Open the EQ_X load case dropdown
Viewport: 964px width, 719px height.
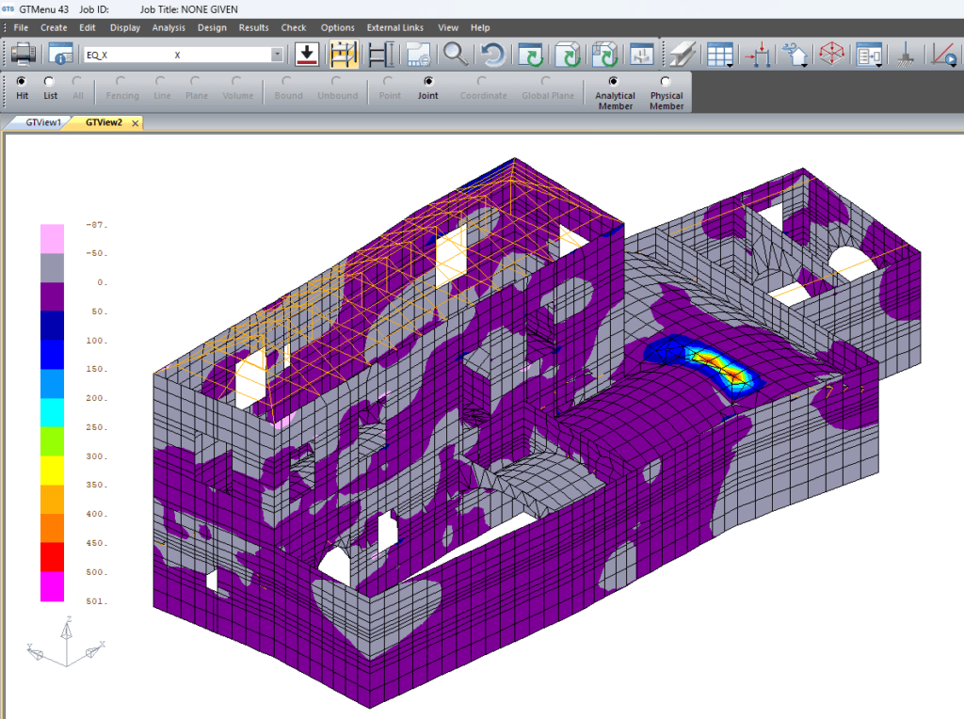click(277, 56)
